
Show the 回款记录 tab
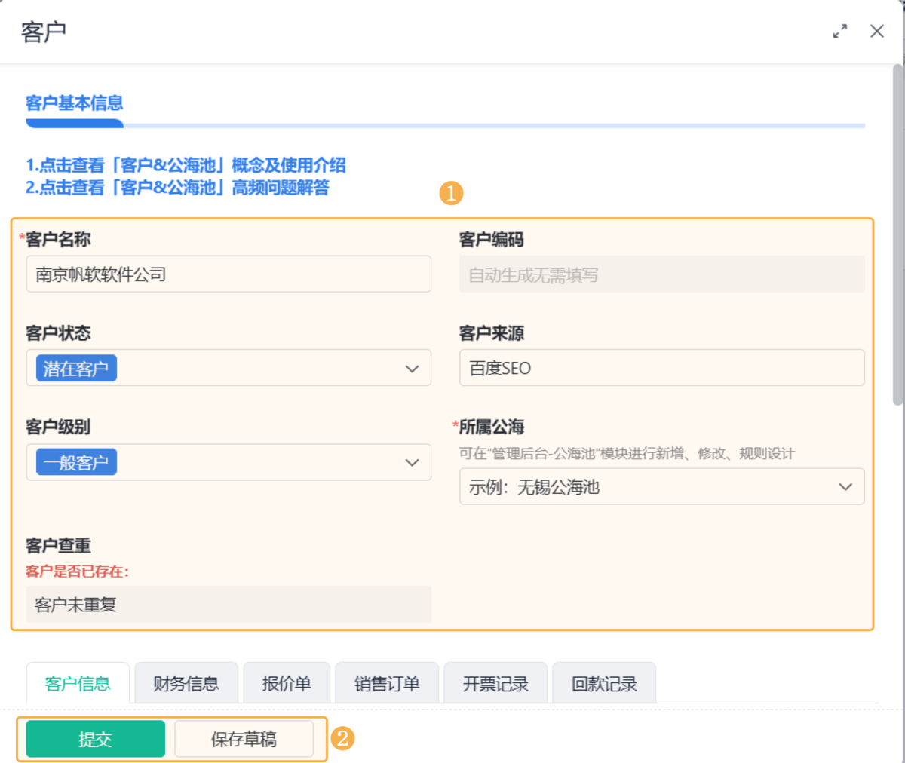pos(604,684)
